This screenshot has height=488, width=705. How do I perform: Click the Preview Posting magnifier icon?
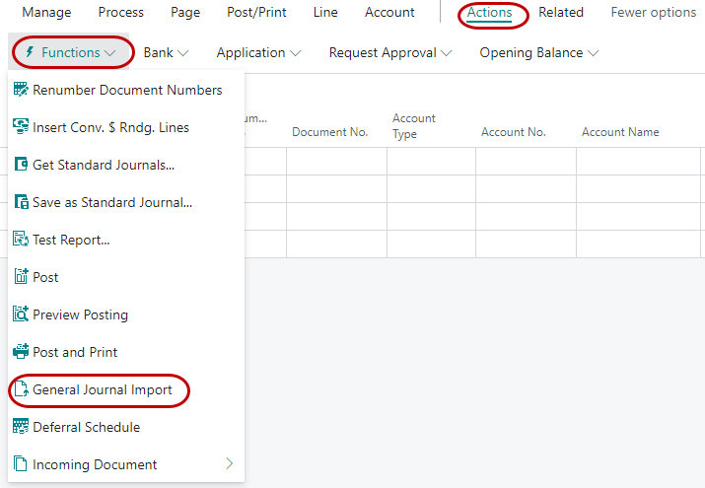(21, 314)
